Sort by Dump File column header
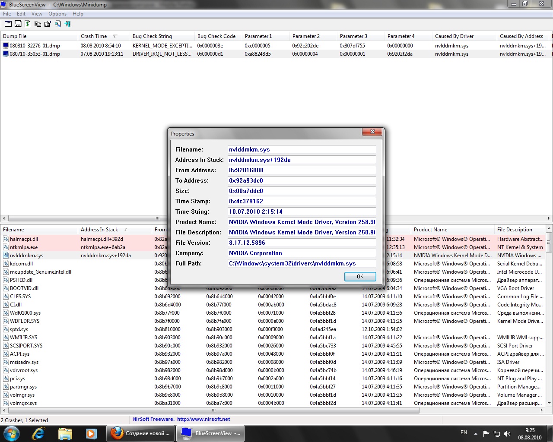 [x=39, y=36]
